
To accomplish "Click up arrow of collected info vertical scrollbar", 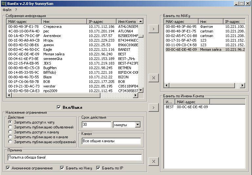I will coord(141,21).
